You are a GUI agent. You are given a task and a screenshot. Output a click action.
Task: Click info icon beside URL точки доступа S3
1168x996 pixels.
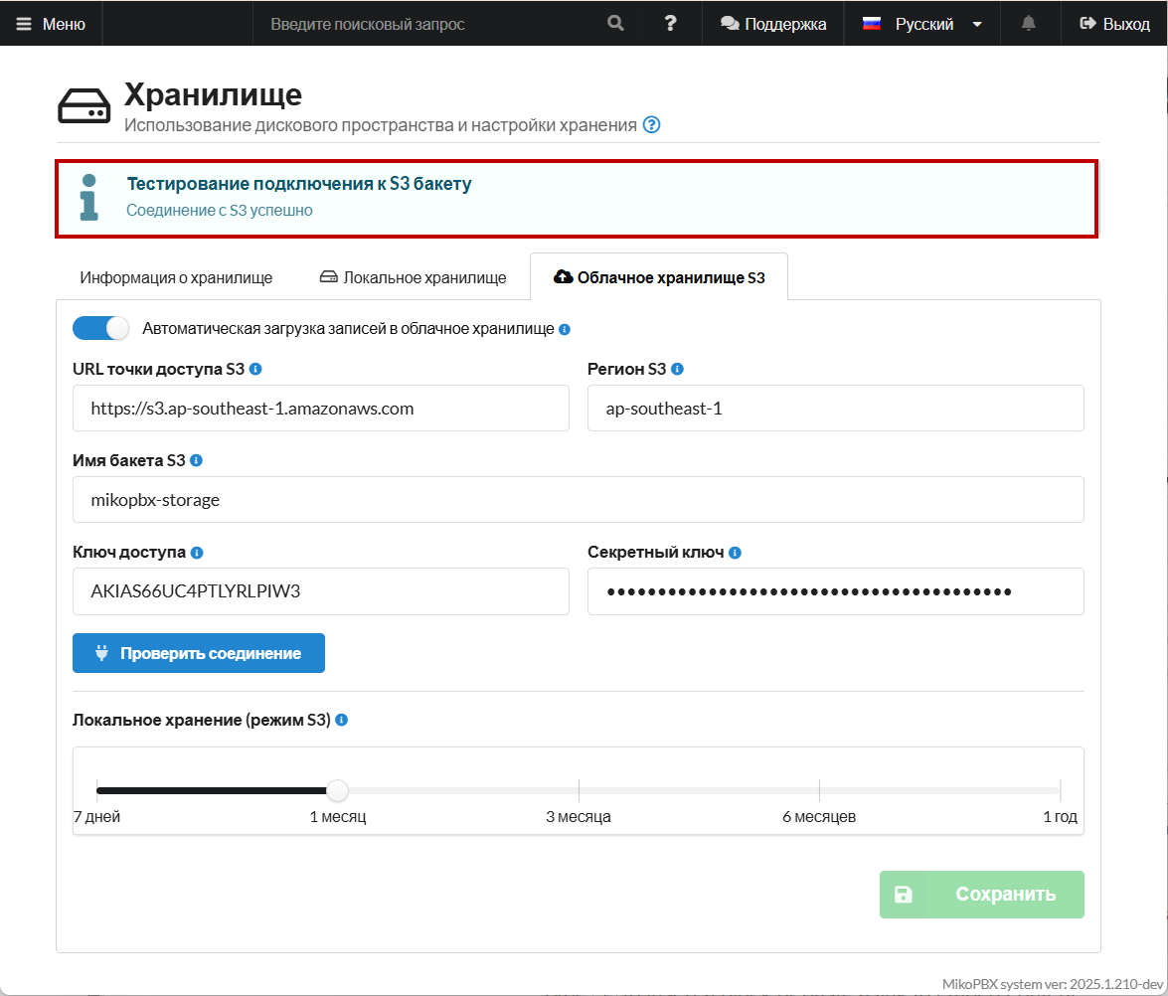[x=255, y=369]
